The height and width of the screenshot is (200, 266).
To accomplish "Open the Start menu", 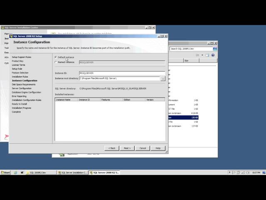I will [x=5, y=172].
